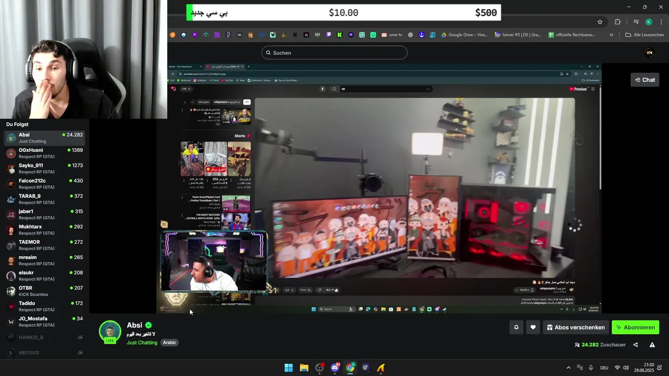Report the stream via warning triangle icon
The image size is (669, 376).
point(652,345)
